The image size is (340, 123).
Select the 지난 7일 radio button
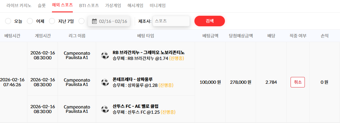(52, 21)
